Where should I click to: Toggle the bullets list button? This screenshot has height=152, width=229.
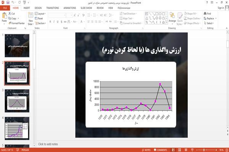point(89,15)
